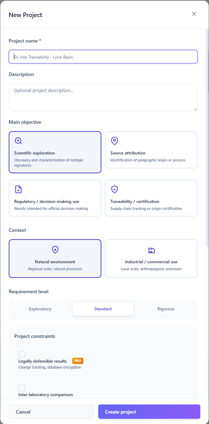Click the Natural environment leaf icon
Image resolution: width=209 pixels, height=424 pixels.
tap(55, 250)
